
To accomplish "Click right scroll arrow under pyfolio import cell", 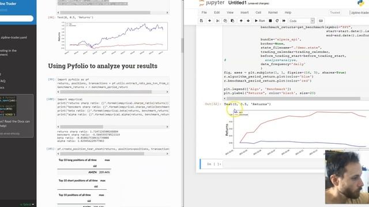I will (167, 92).
